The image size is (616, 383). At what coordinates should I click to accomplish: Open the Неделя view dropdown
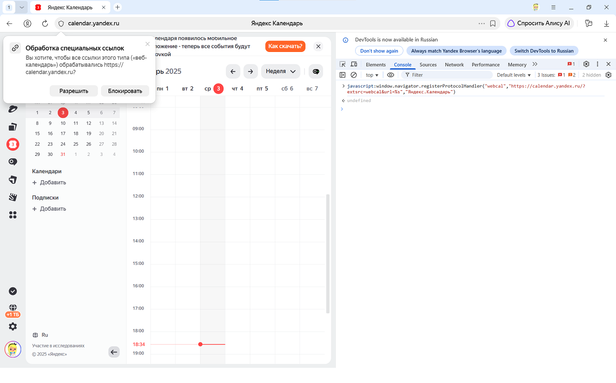(x=281, y=71)
